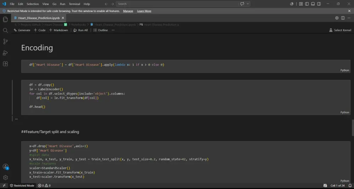The image size is (354, 189).
Task: Toggle the primary side bar
Action: click(x=307, y=4)
